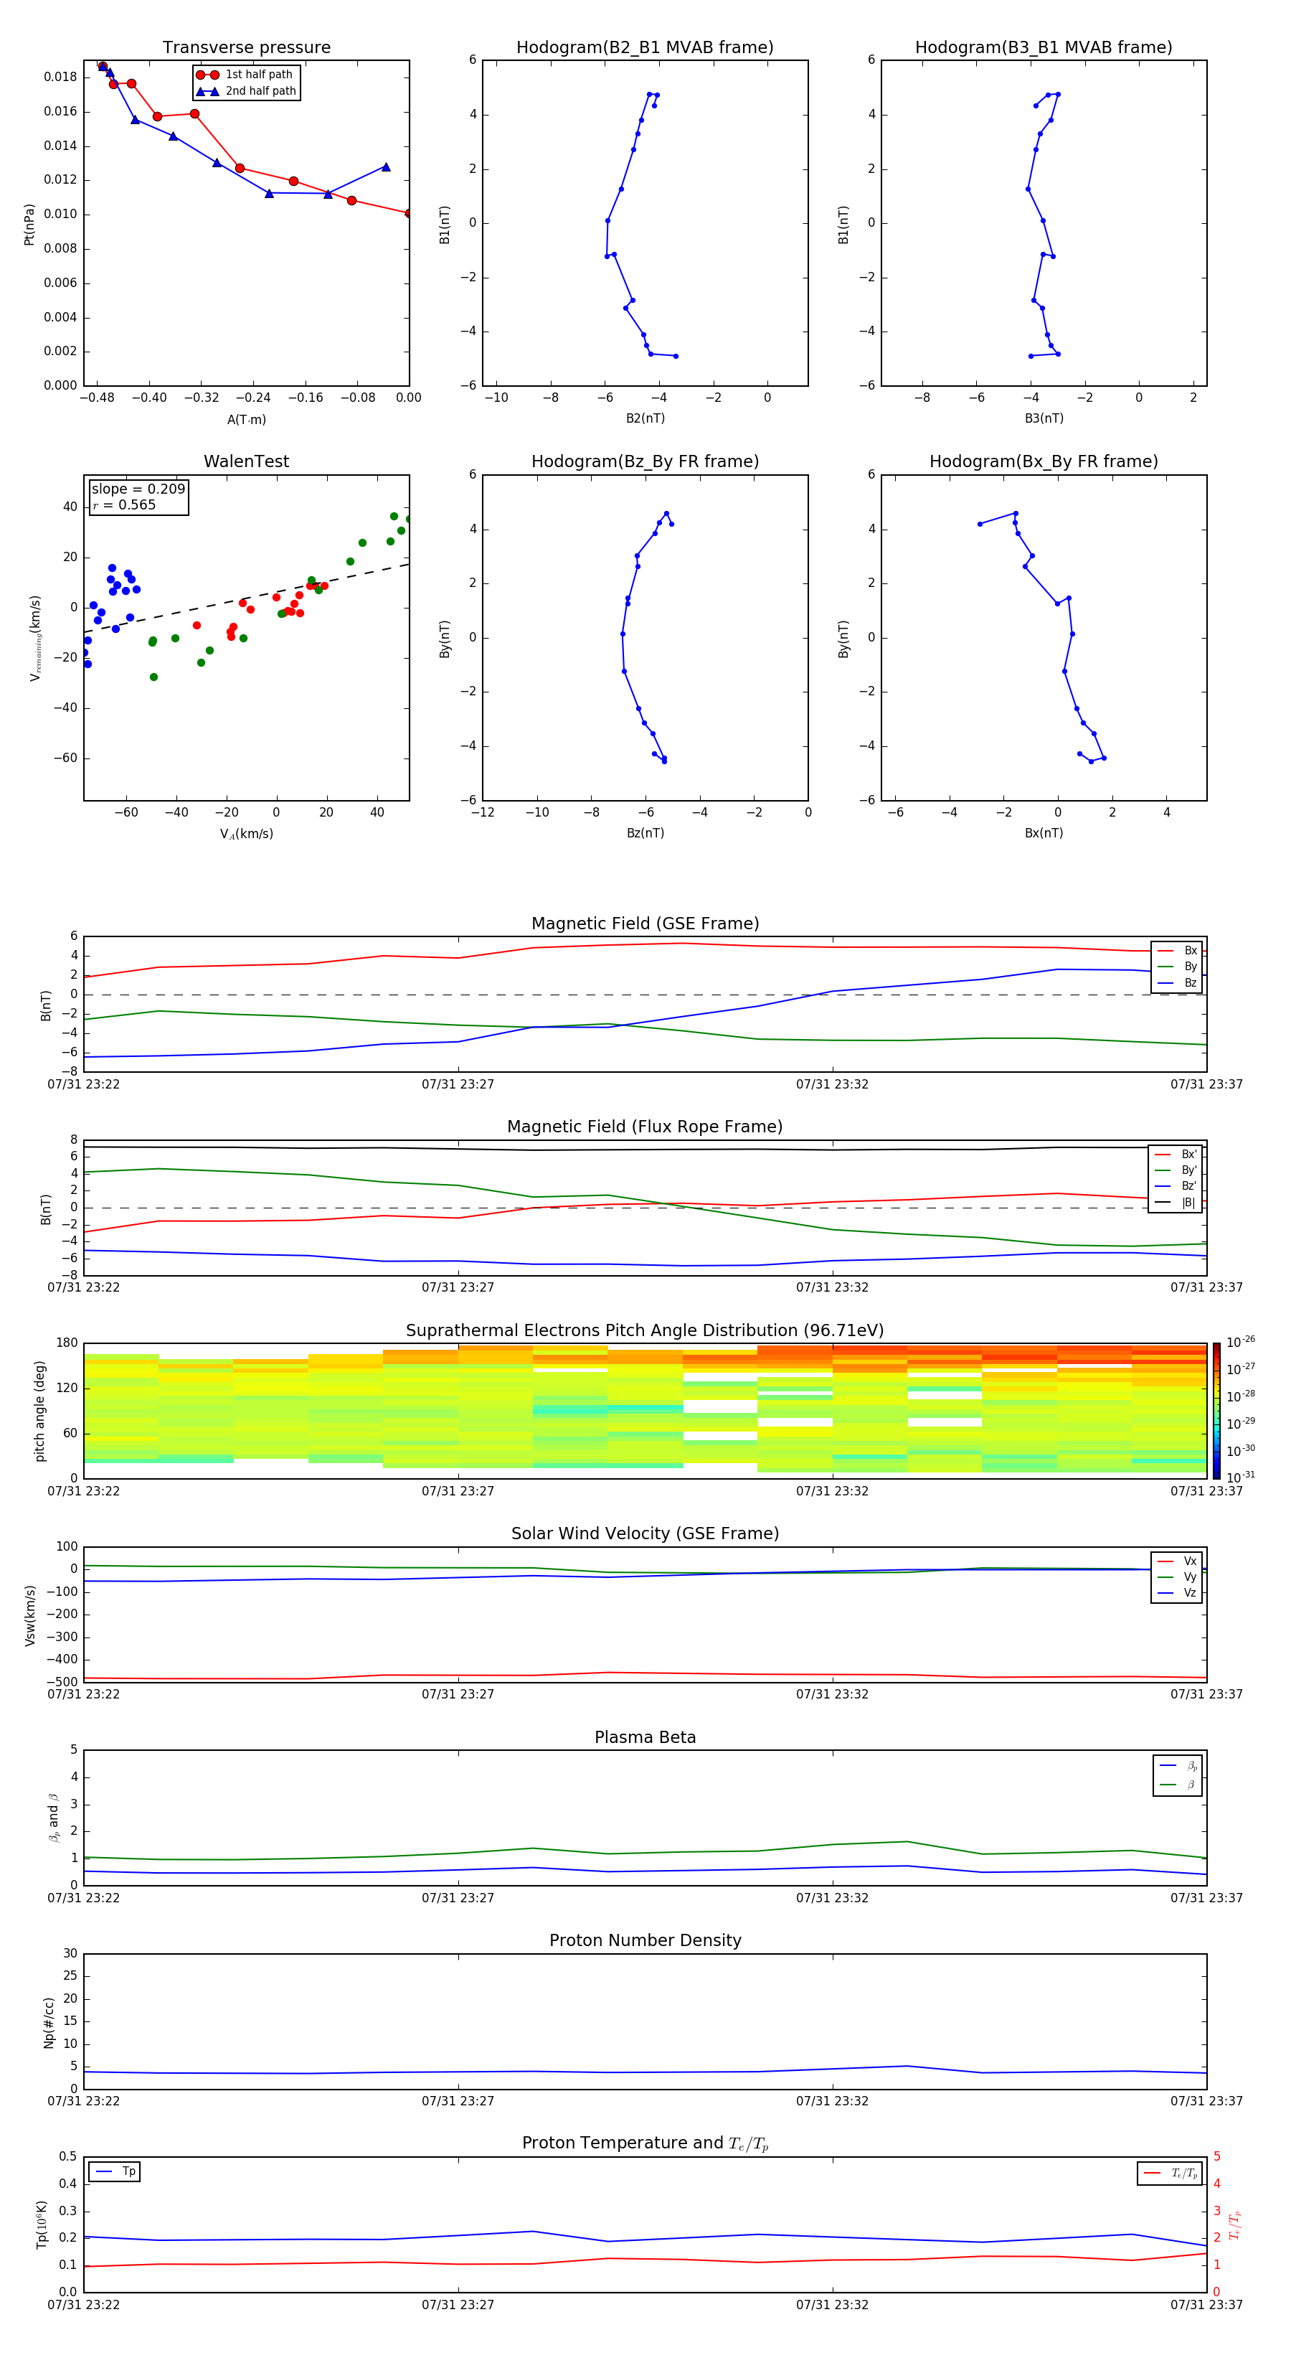The height and width of the screenshot is (2368, 1291).
Task: Click the 'Hodogram(Bx_By FR frame)' title
Action: click(x=1044, y=461)
